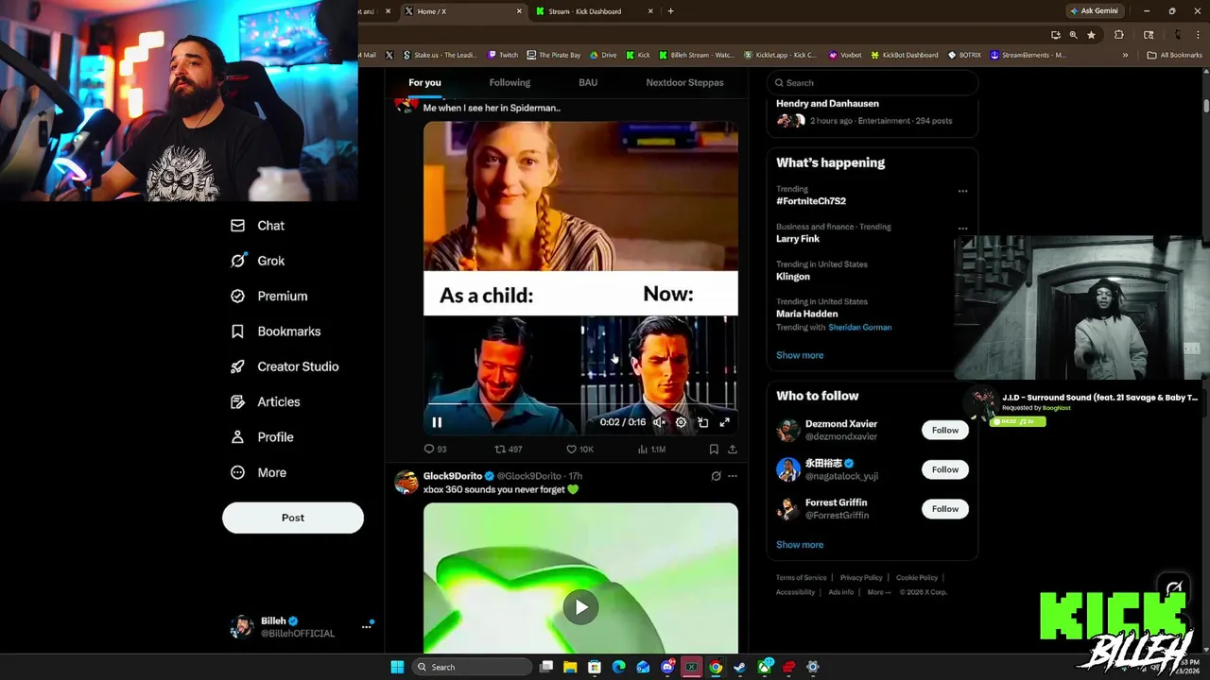Open Glock9Dorito's profile avatar
Image resolution: width=1210 pixels, height=680 pixels.
pyautogui.click(x=406, y=482)
